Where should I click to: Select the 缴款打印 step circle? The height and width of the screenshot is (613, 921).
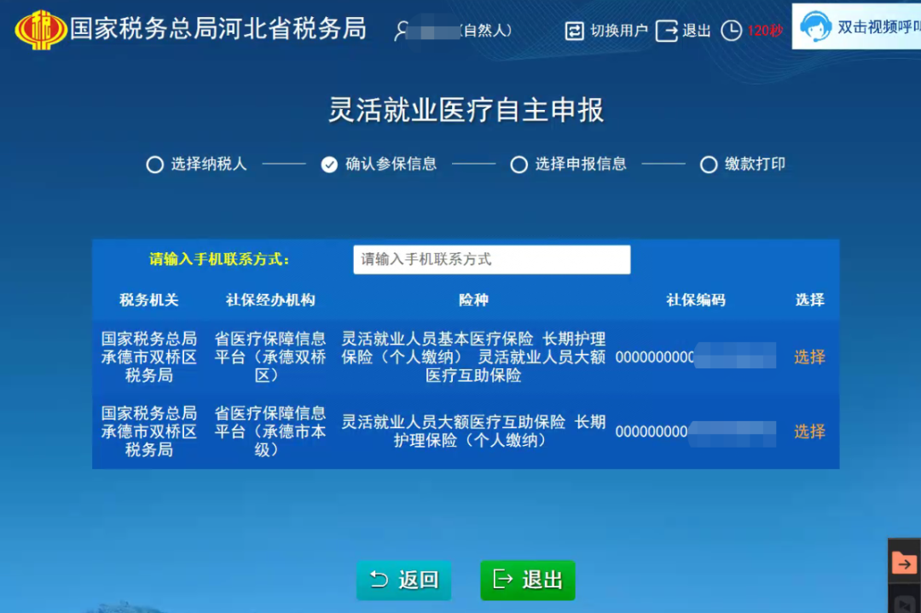(709, 165)
